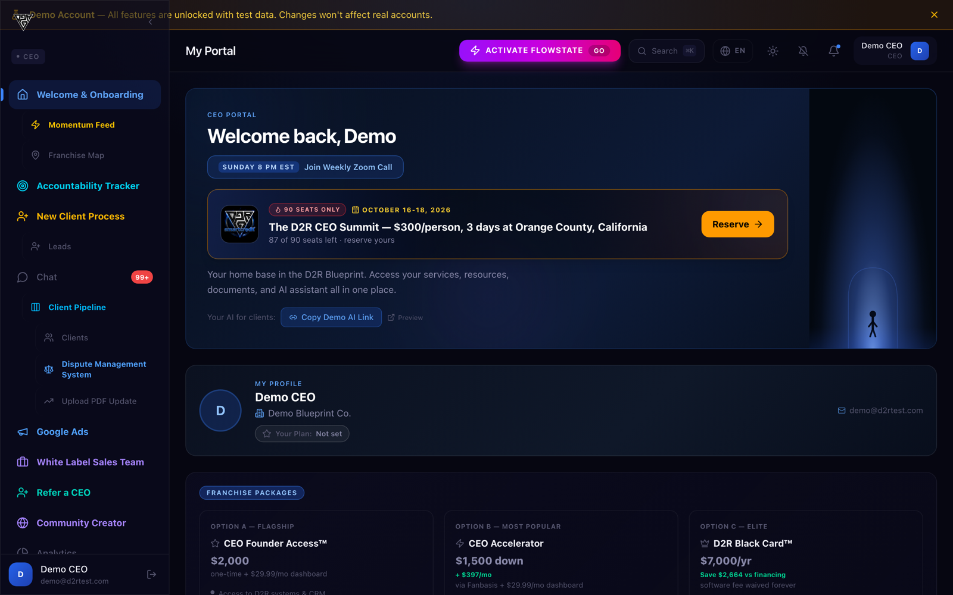The height and width of the screenshot is (595, 953).
Task: Click the logo icon at sidebar top
Action: (23, 21)
